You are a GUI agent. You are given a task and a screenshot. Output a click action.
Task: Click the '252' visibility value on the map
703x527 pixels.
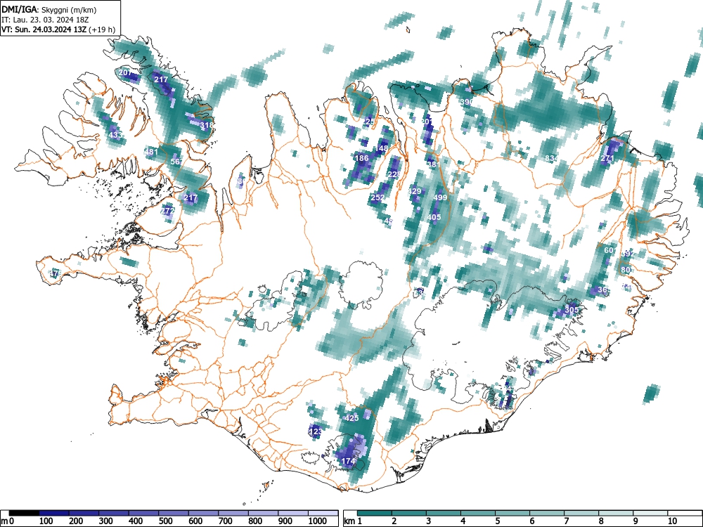pos(378,197)
